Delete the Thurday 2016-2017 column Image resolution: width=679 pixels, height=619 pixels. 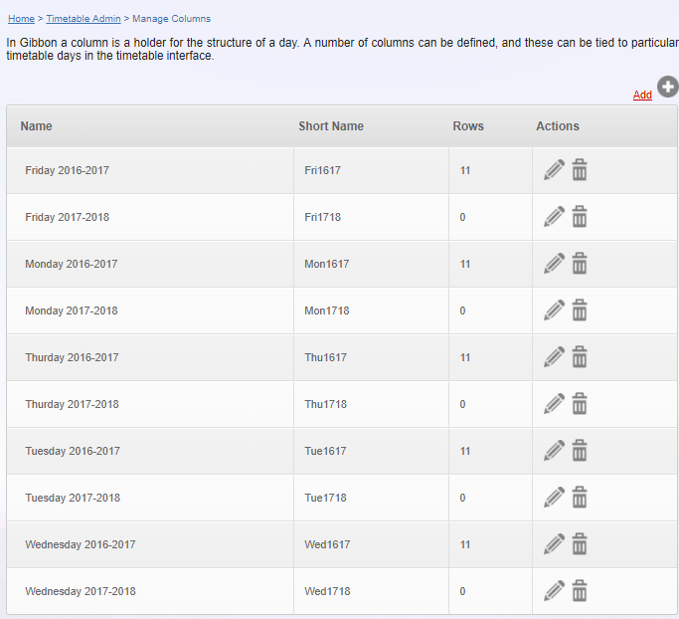(x=580, y=356)
